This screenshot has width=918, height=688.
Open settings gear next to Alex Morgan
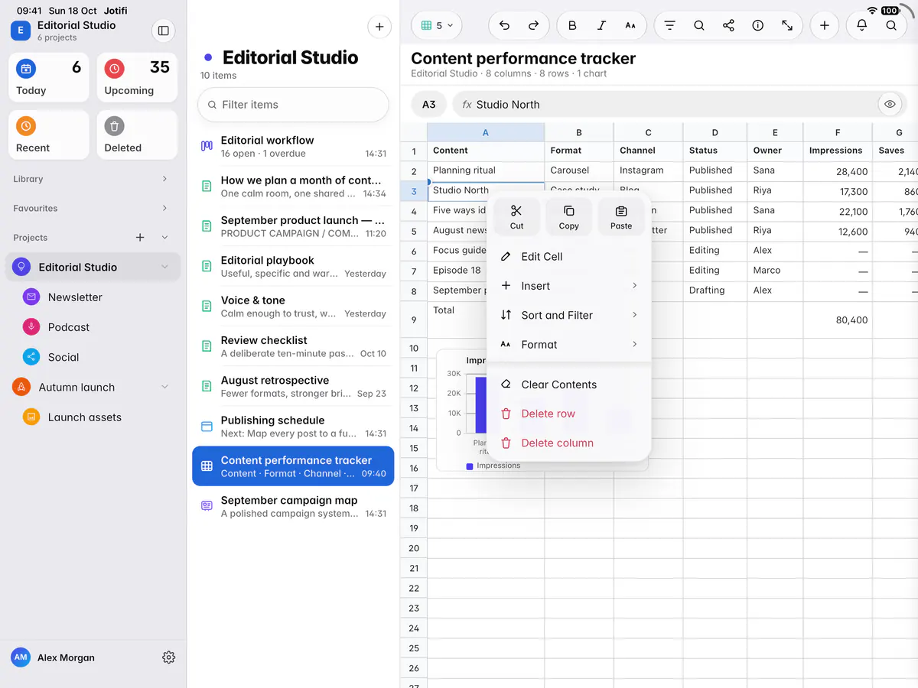pyautogui.click(x=169, y=657)
